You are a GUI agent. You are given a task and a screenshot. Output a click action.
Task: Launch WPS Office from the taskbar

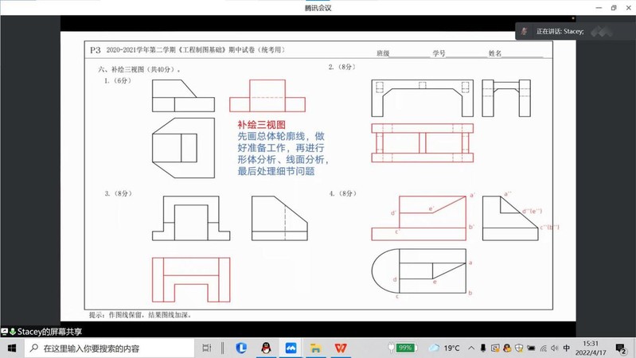(x=341, y=348)
